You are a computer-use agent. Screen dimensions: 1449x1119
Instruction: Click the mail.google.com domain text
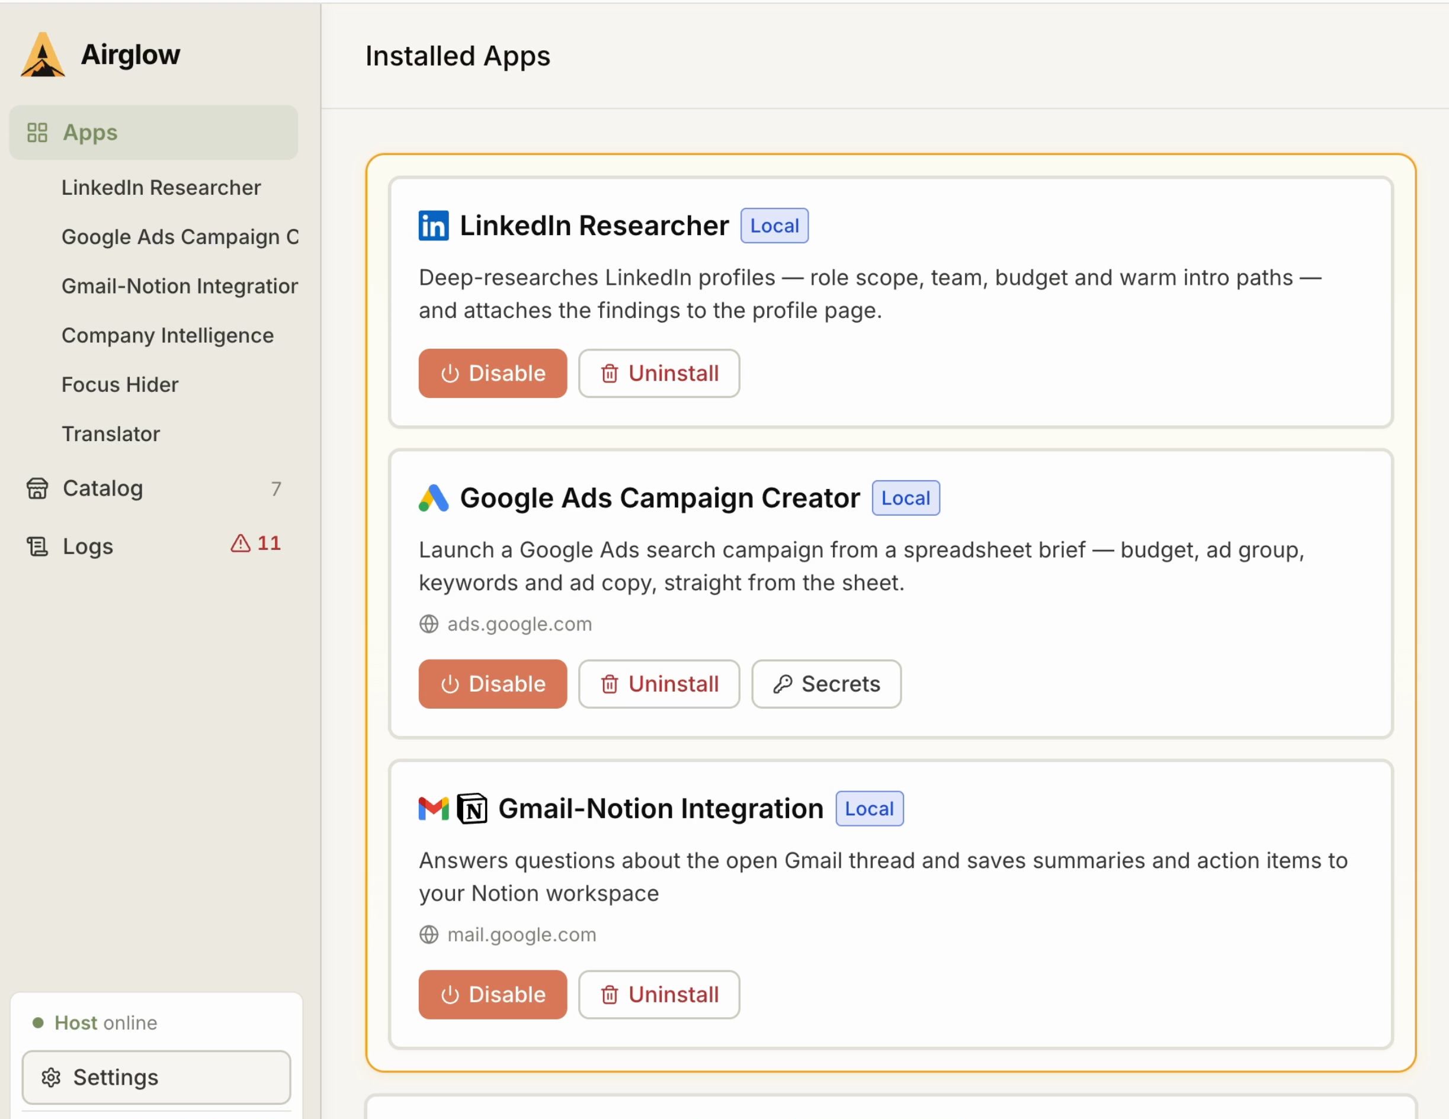[521, 935]
